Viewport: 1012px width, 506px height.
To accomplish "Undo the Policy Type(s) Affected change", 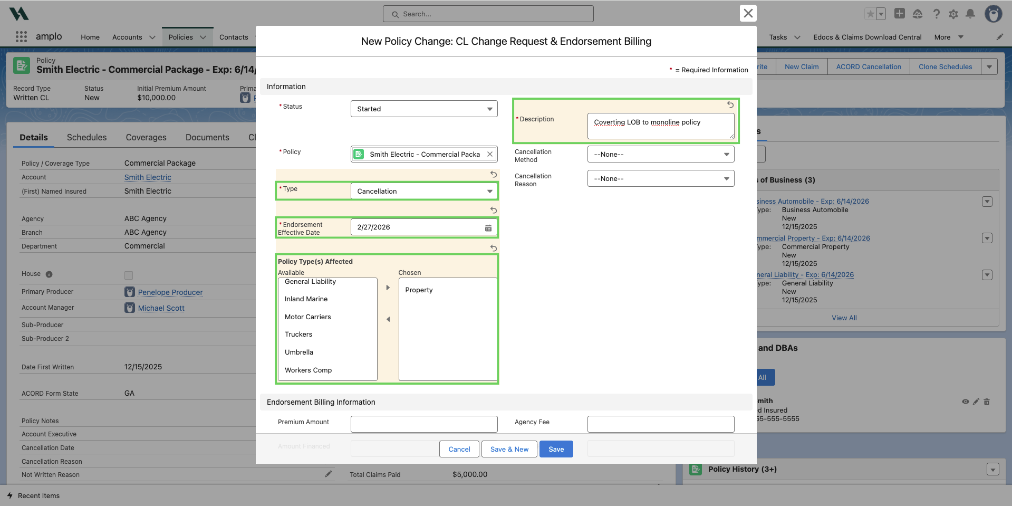I will pos(494,248).
